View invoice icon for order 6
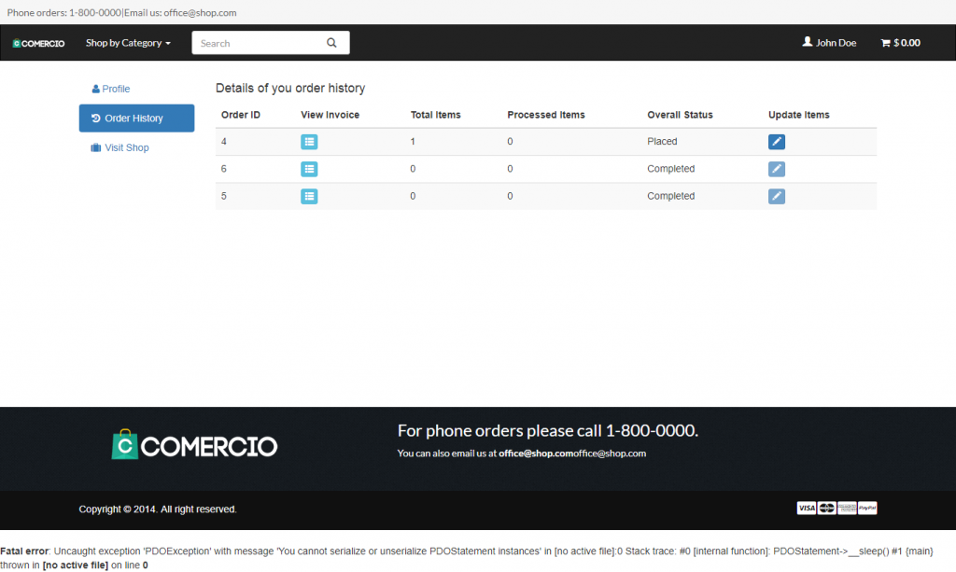 tap(309, 169)
